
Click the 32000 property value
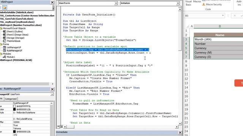coord(16,122)
